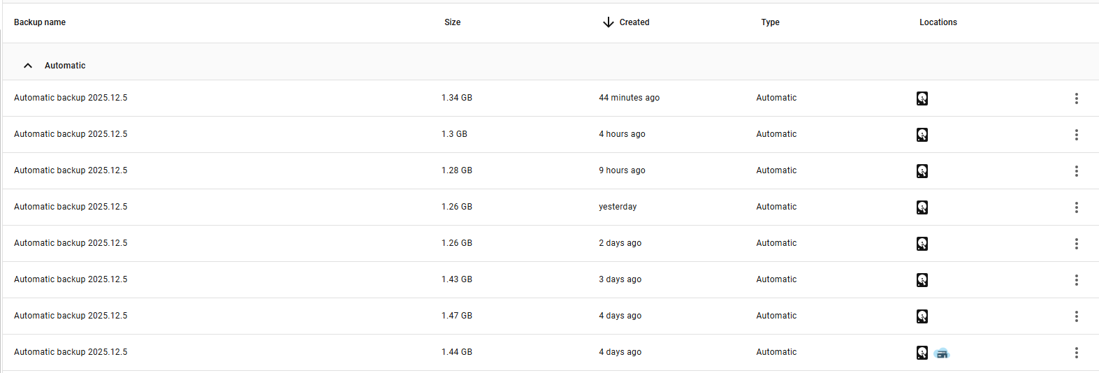Click local disk icon of 1.34 GB backup
The image size is (1099, 373).
[x=922, y=98]
